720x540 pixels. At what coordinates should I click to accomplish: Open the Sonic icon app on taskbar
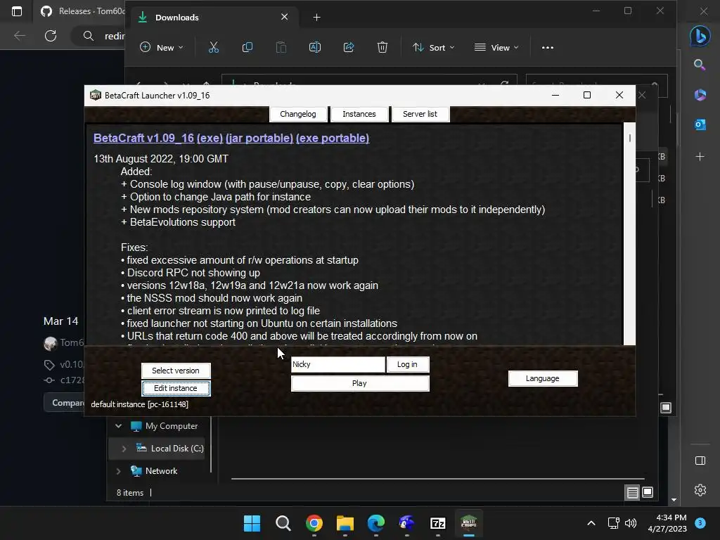click(x=407, y=523)
